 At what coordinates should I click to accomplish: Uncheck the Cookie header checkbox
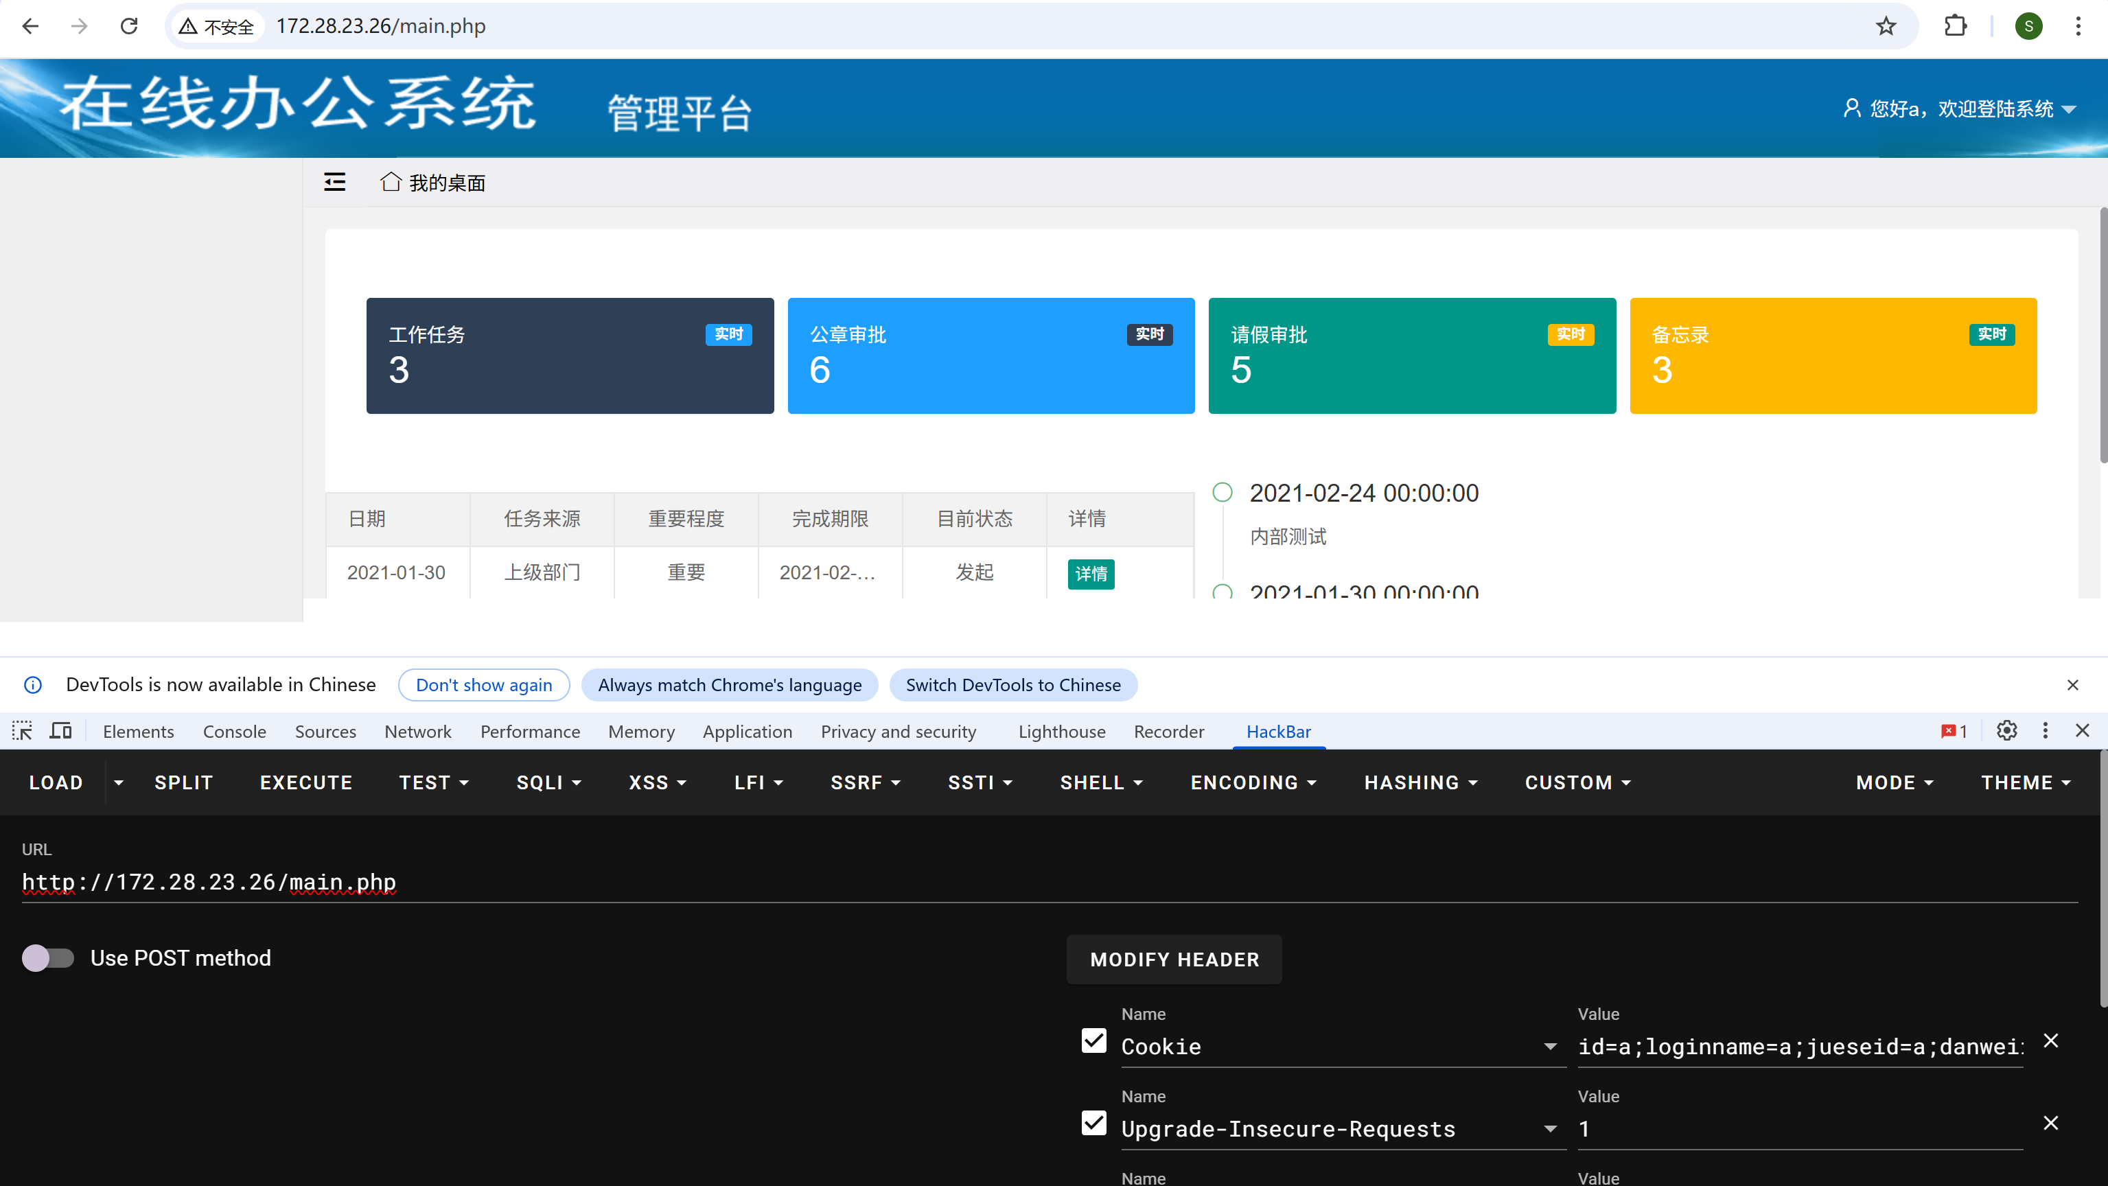[1093, 1041]
